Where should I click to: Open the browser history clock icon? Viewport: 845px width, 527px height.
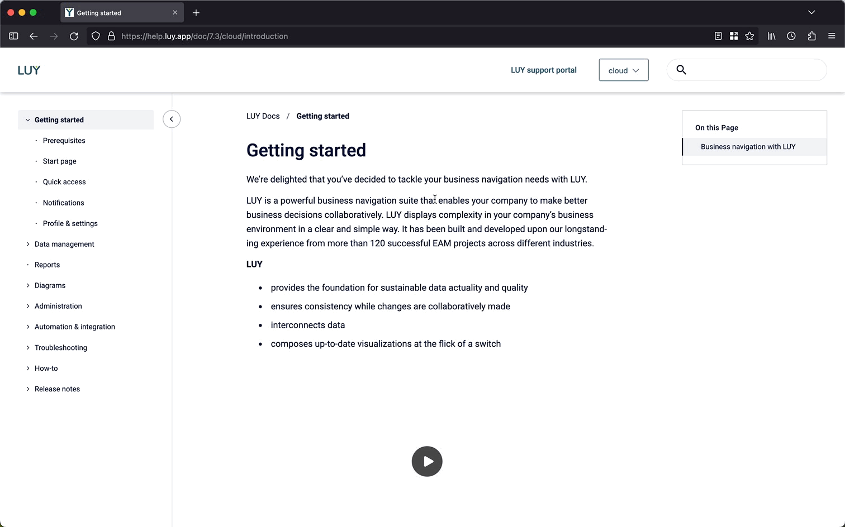pos(791,36)
